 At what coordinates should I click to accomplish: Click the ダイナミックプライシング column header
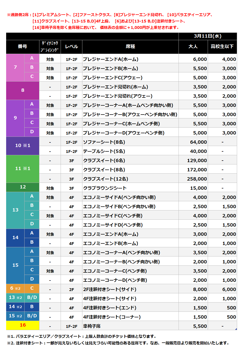point(50,47)
